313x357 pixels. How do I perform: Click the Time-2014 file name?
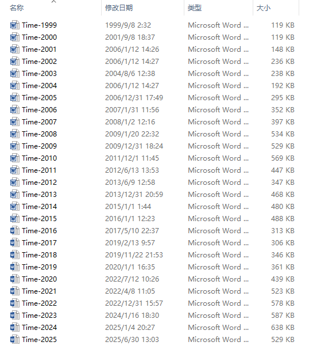[x=39, y=207]
